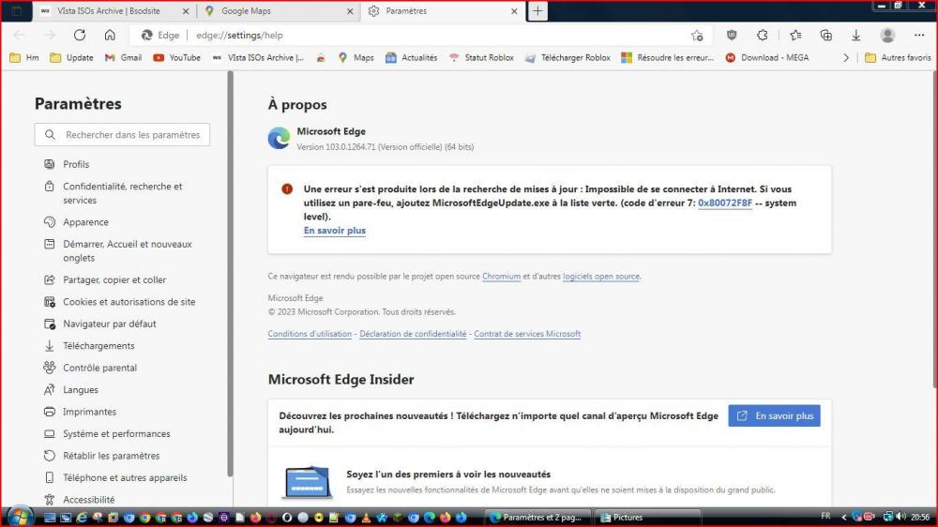The height and width of the screenshot is (527, 938).
Task: Open the Downloads arrow icon in toolbar
Action: 856,36
